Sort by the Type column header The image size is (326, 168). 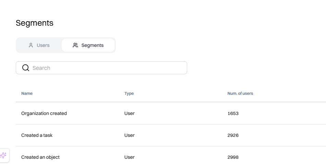tap(129, 93)
